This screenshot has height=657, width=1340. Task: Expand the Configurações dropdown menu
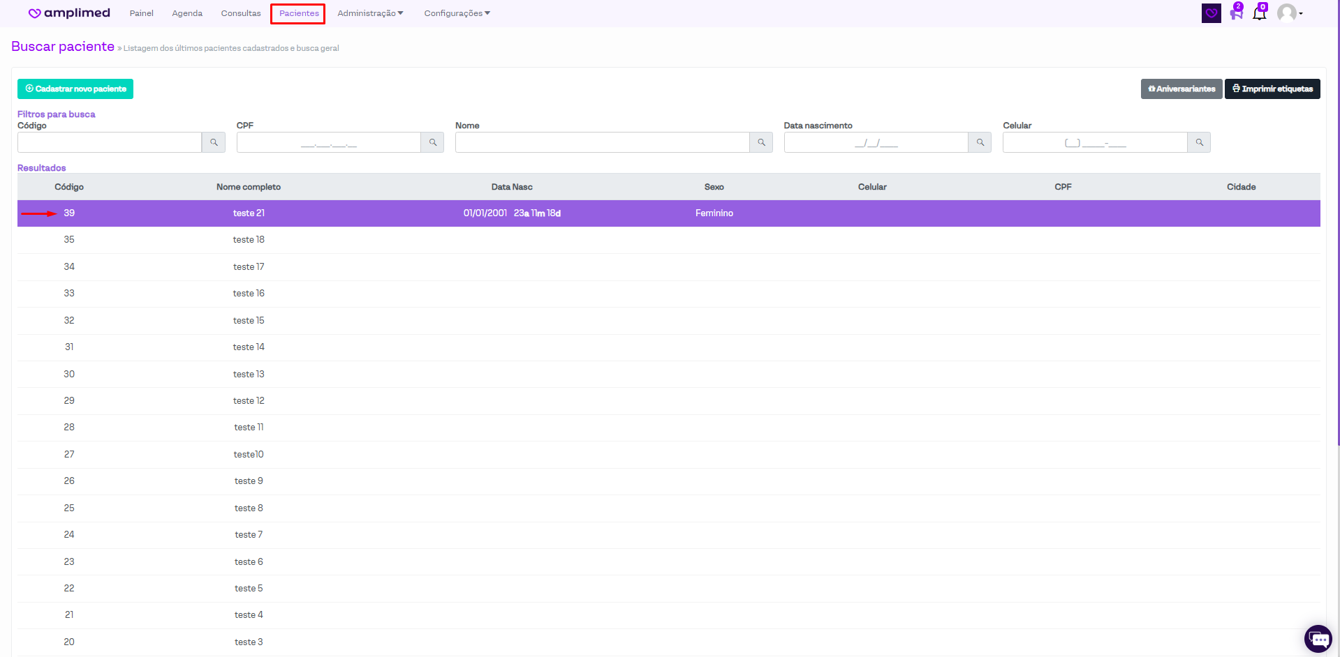point(457,13)
